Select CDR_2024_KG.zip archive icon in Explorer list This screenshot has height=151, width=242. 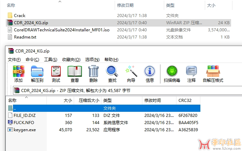10,22
